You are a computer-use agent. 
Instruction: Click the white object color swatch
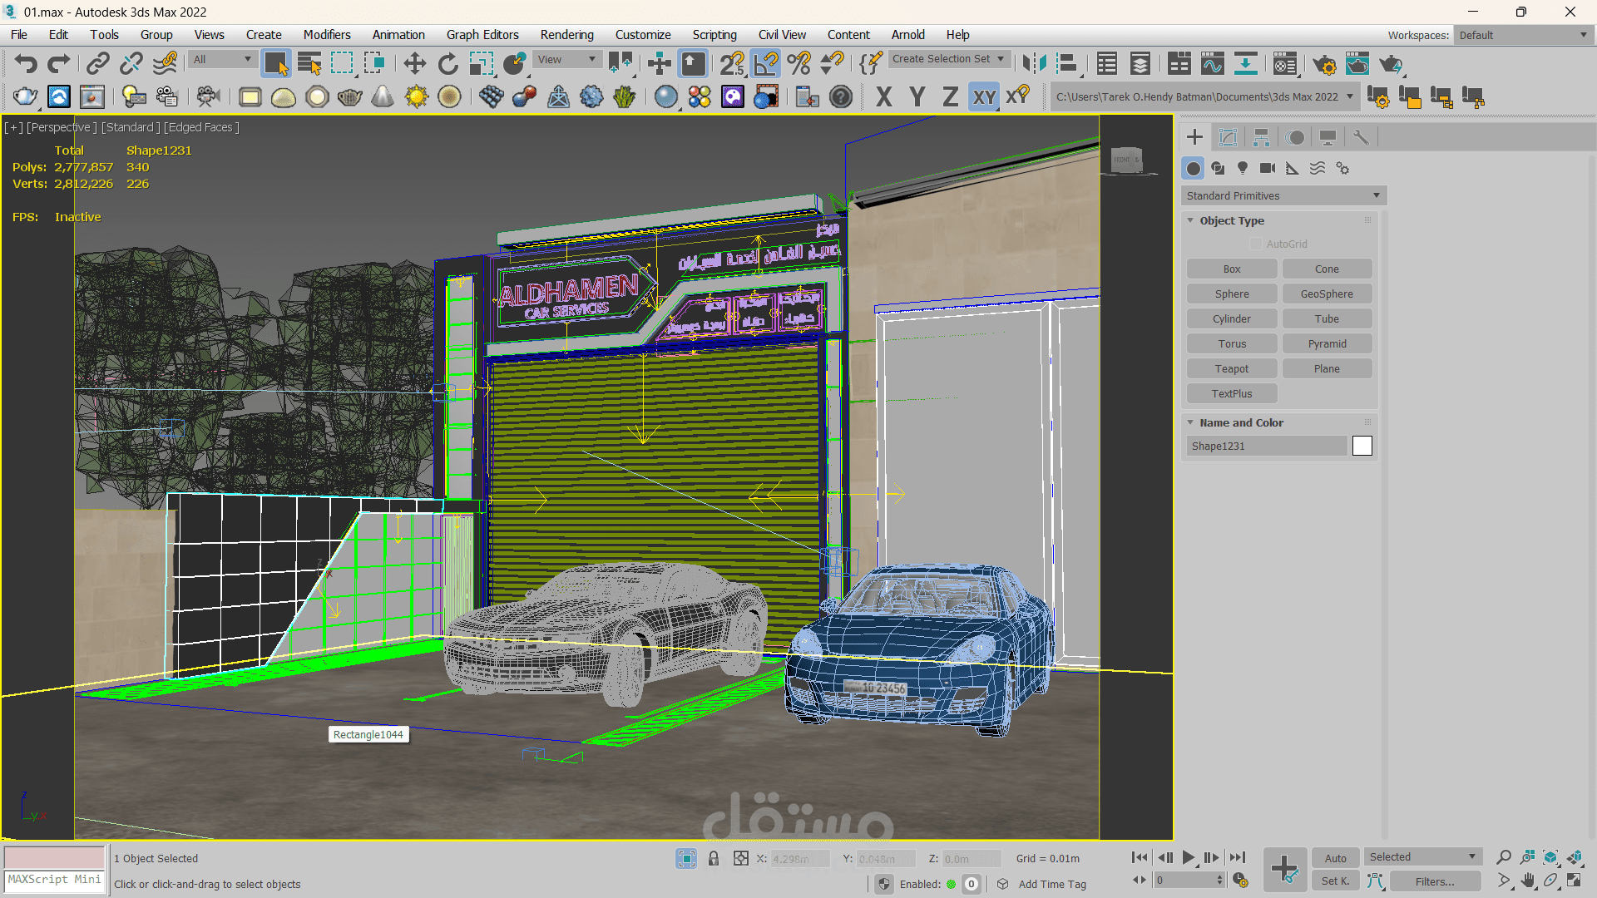pos(1362,446)
